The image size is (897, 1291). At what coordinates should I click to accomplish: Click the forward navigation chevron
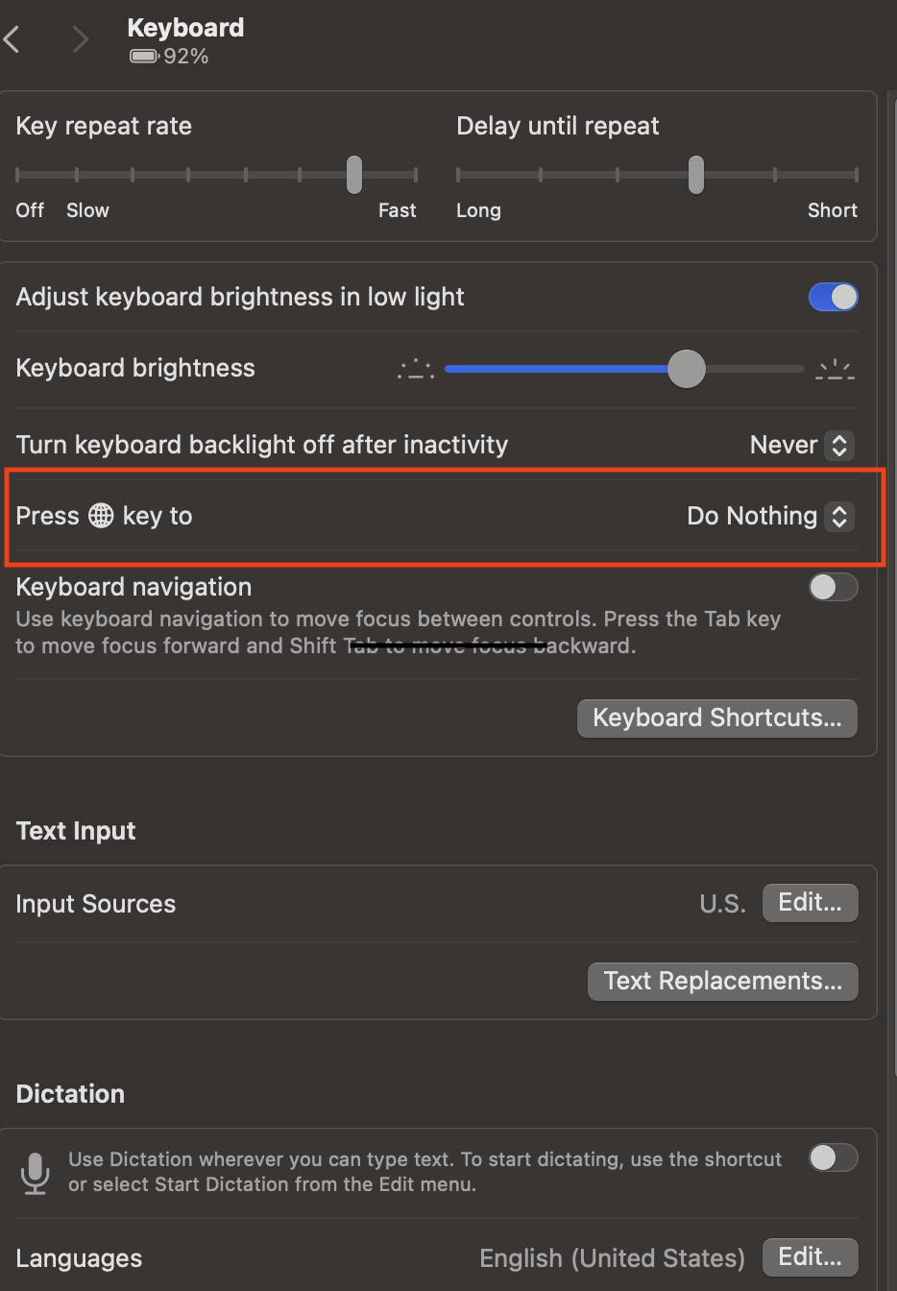80,39
